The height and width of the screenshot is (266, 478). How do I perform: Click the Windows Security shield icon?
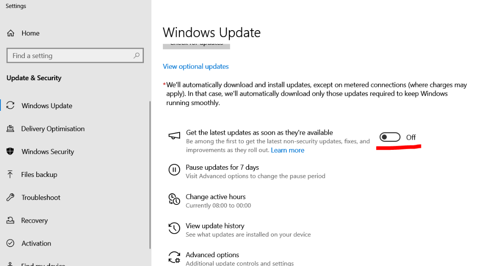coord(10,152)
